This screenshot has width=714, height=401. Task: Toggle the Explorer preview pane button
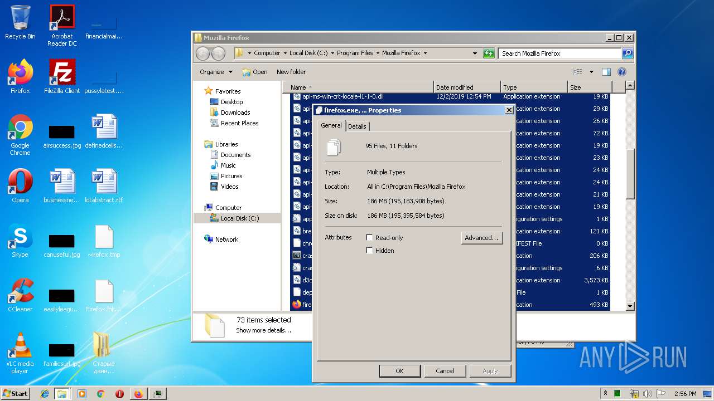606,72
